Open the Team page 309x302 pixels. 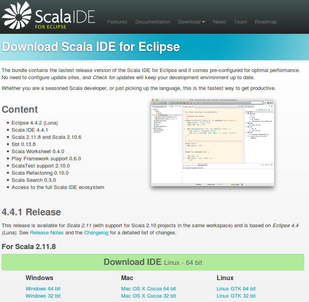point(240,22)
